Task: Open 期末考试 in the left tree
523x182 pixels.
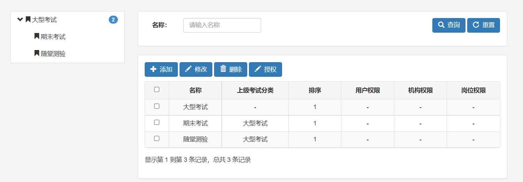Action: click(x=53, y=37)
